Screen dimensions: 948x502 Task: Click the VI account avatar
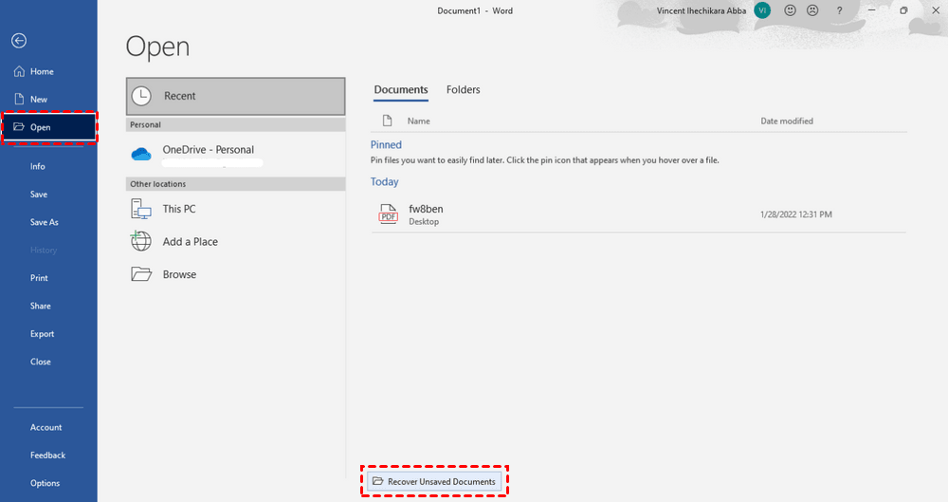762,10
